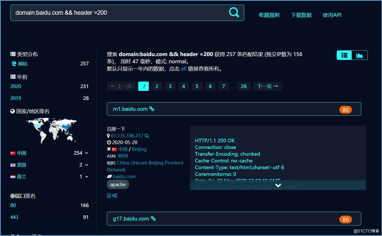Viewport: 382px width, 236px height.
Task: Click the 网站 browser icon
Action: (14, 64)
